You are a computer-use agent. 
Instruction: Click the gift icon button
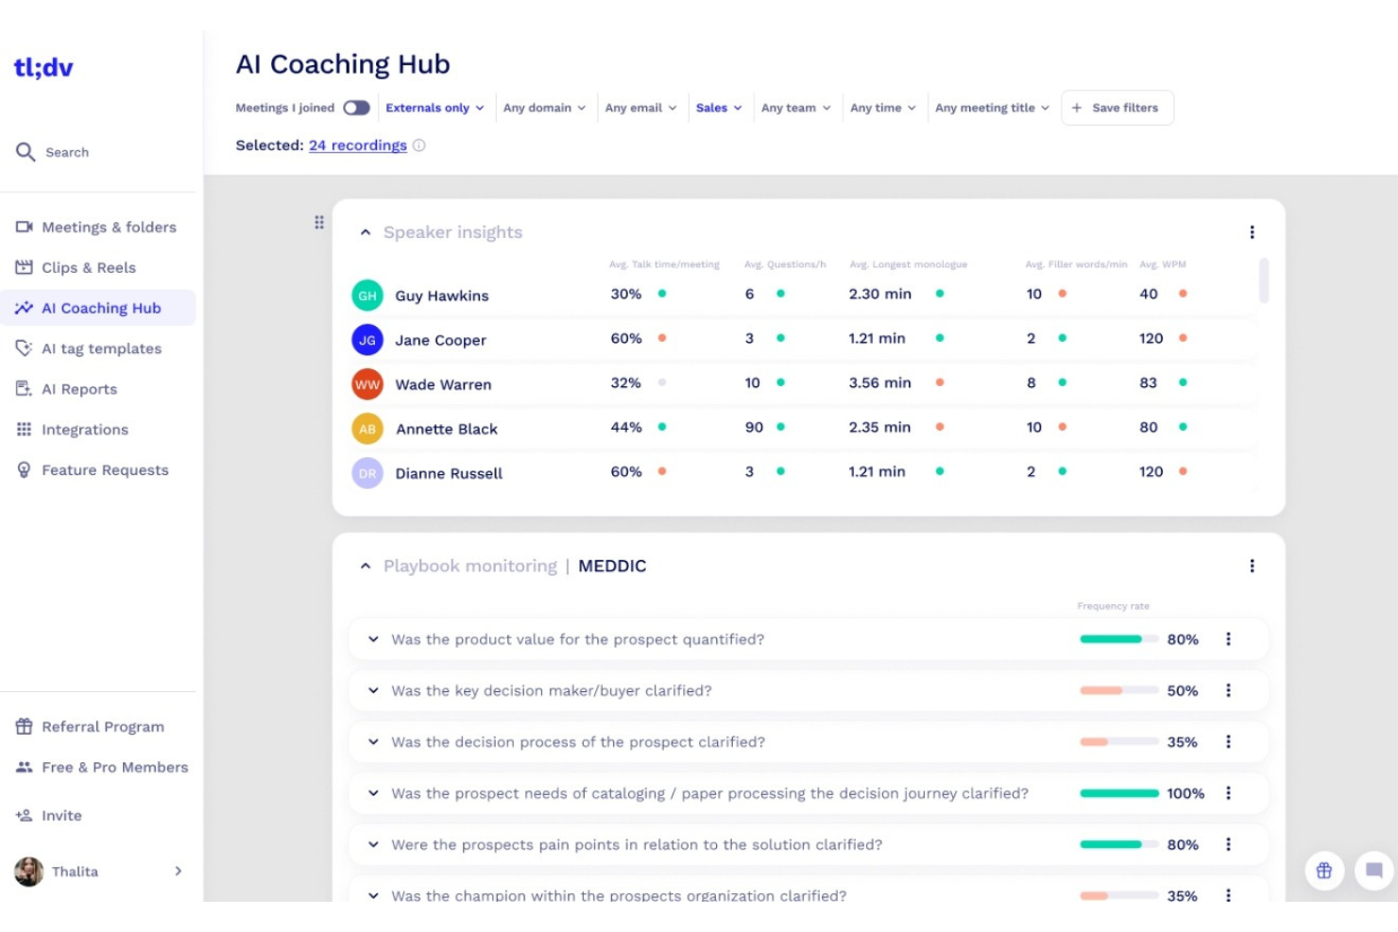(1323, 871)
